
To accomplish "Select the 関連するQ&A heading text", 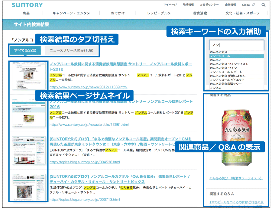I will pos(222,194).
